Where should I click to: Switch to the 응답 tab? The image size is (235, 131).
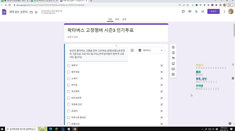click(117, 19)
